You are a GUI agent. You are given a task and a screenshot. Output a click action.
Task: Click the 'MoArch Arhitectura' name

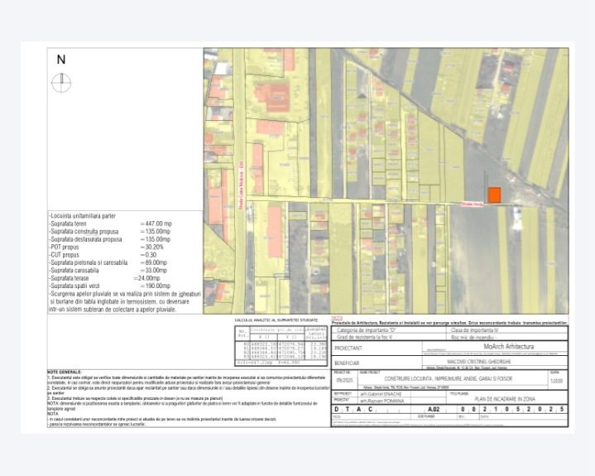[x=508, y=347]
